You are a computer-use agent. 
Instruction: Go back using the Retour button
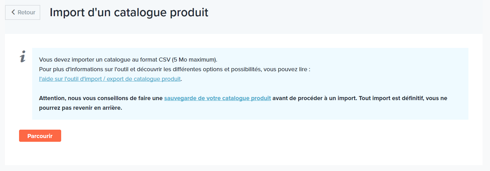[x=22, y=12]
